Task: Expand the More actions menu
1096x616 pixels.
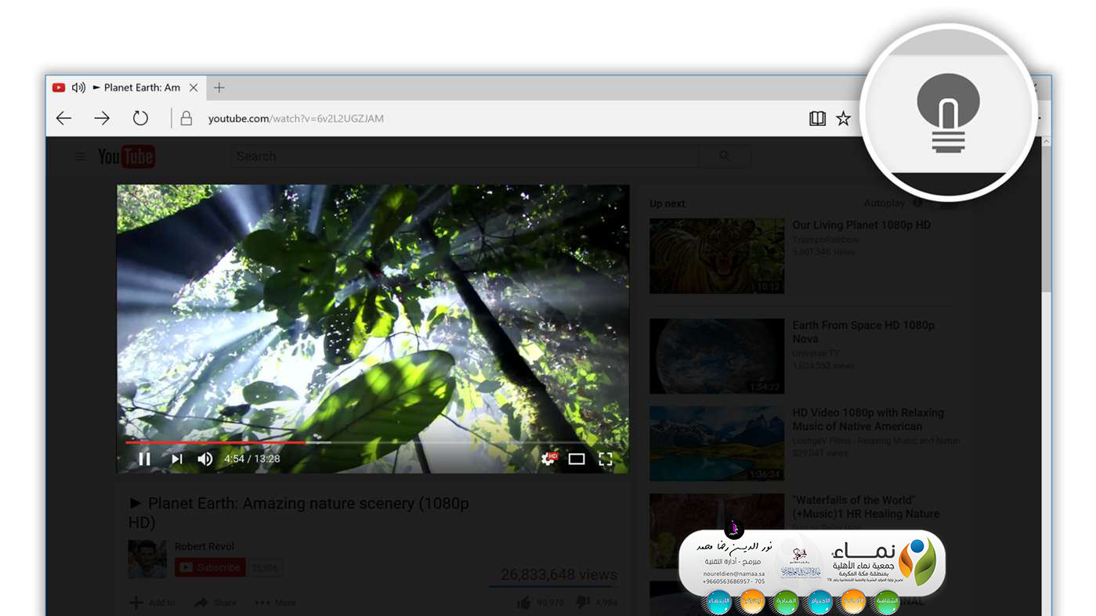Action: (275, 603)
